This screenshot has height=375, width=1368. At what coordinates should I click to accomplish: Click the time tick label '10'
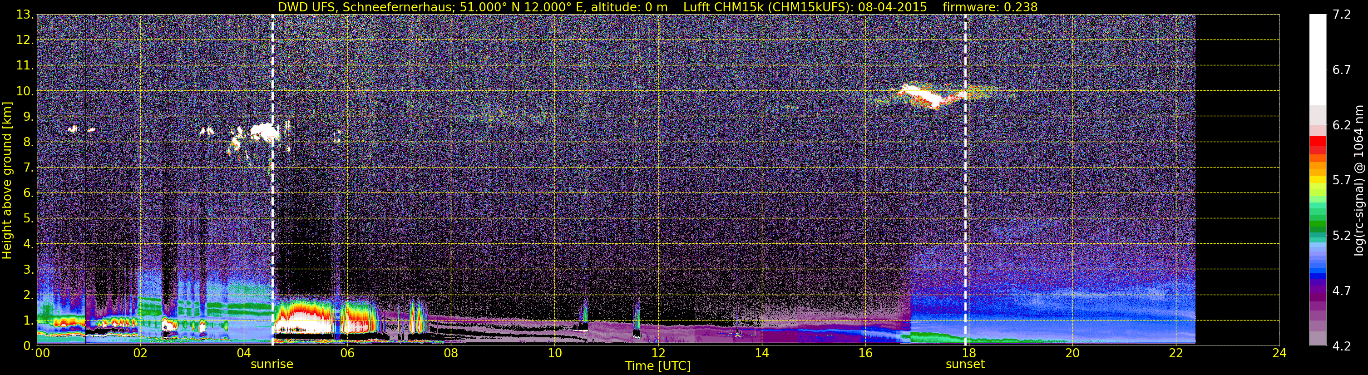point(554,354)
